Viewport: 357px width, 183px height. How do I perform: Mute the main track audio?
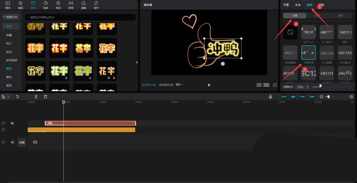[12, 142]
